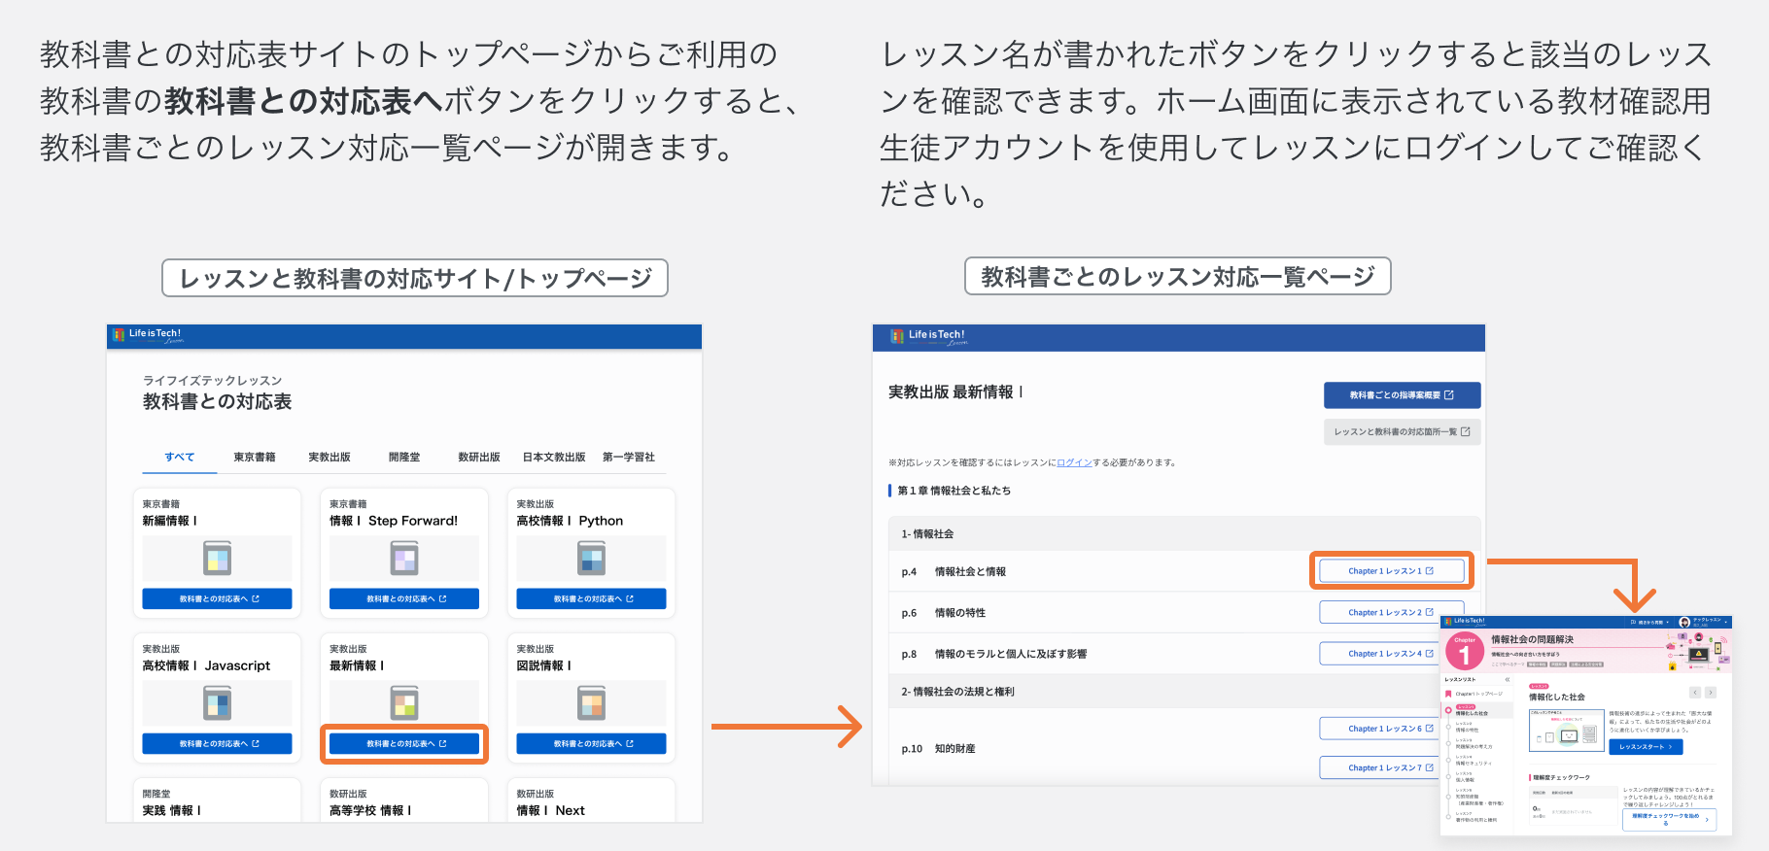Screen dimensions: 1769x851
Task: Click the 最新情報Ⅰ textbook cover icon
Action: 404,702
